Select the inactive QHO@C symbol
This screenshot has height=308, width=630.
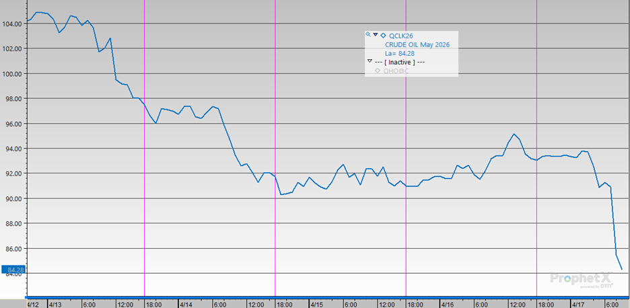click(396, 71)
